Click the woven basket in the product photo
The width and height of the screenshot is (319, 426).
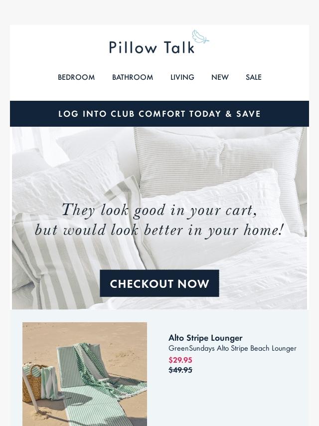[x=32, y=382]
